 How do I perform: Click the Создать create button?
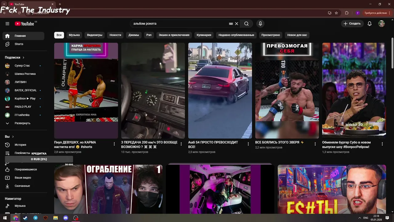pyautogui.click(x=352, y=23)
